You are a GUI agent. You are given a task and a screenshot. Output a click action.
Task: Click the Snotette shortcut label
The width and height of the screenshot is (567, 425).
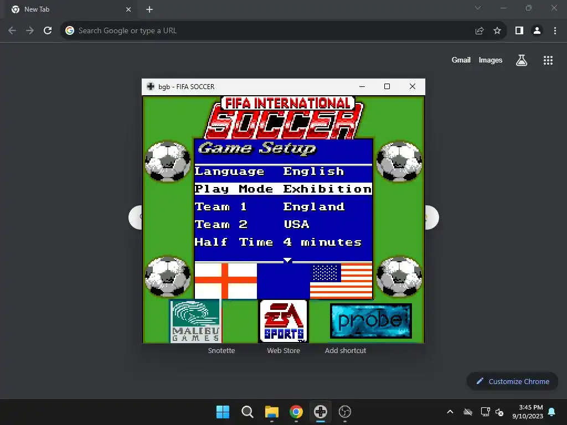[x=221, y=350]
